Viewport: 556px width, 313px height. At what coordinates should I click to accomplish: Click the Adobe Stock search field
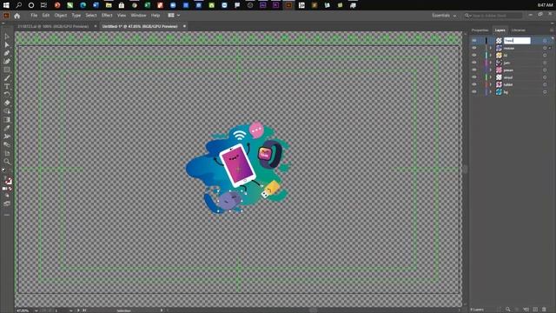pos(493,16)
